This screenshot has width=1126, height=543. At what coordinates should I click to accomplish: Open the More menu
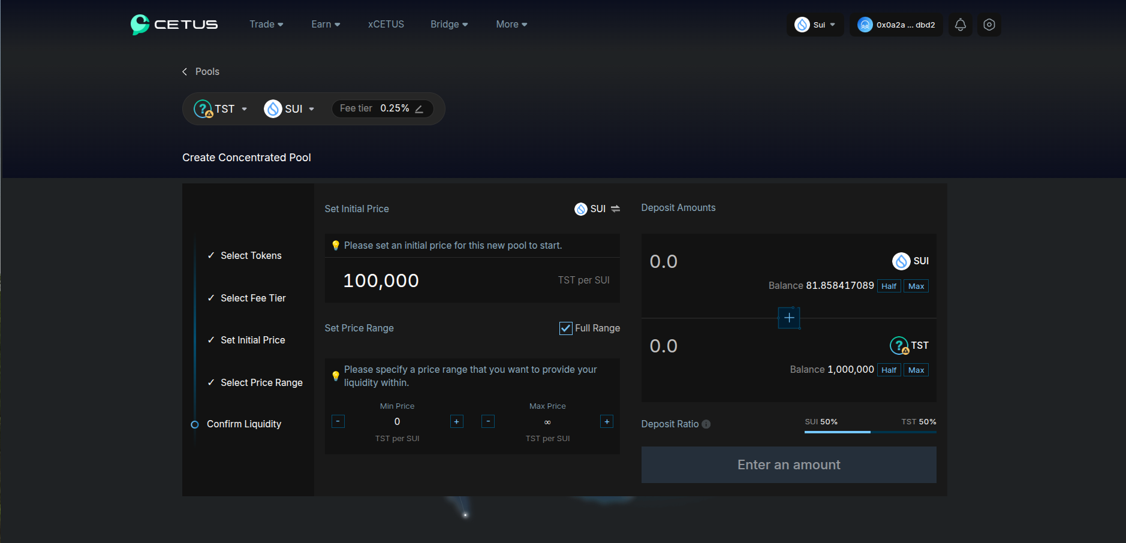pyautogui.click(x=512, y=25)
